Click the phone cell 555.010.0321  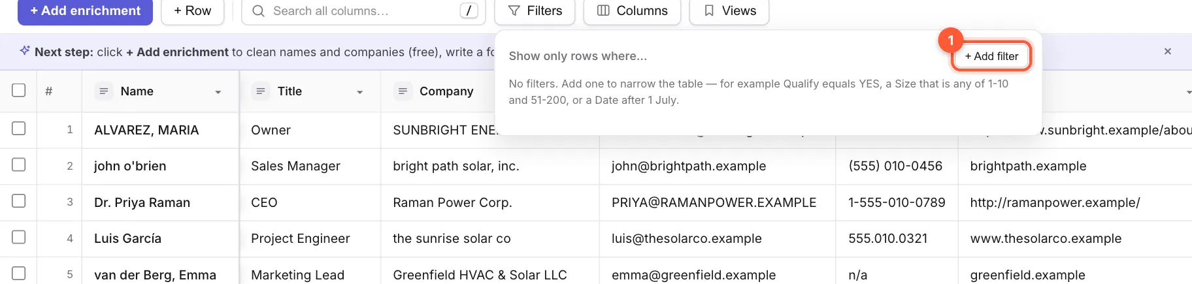coord(897,238)
